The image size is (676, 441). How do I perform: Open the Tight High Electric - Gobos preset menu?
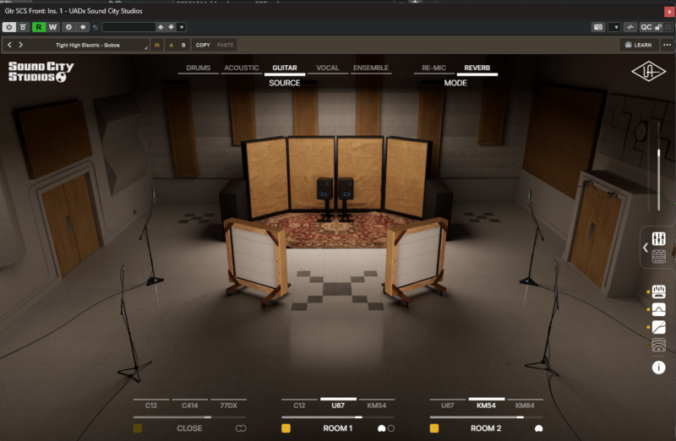pos(88,45)
